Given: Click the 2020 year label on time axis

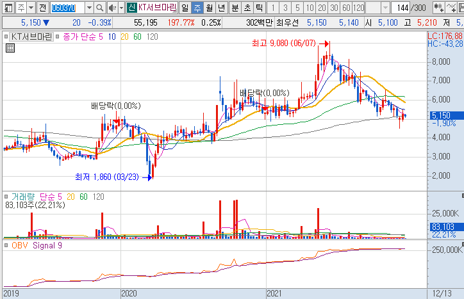Looking at the screenshot, I should point(129,293).
